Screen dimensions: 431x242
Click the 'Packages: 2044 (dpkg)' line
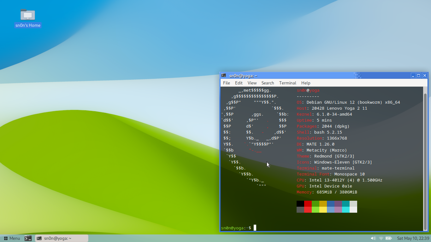tap(323, 126)
